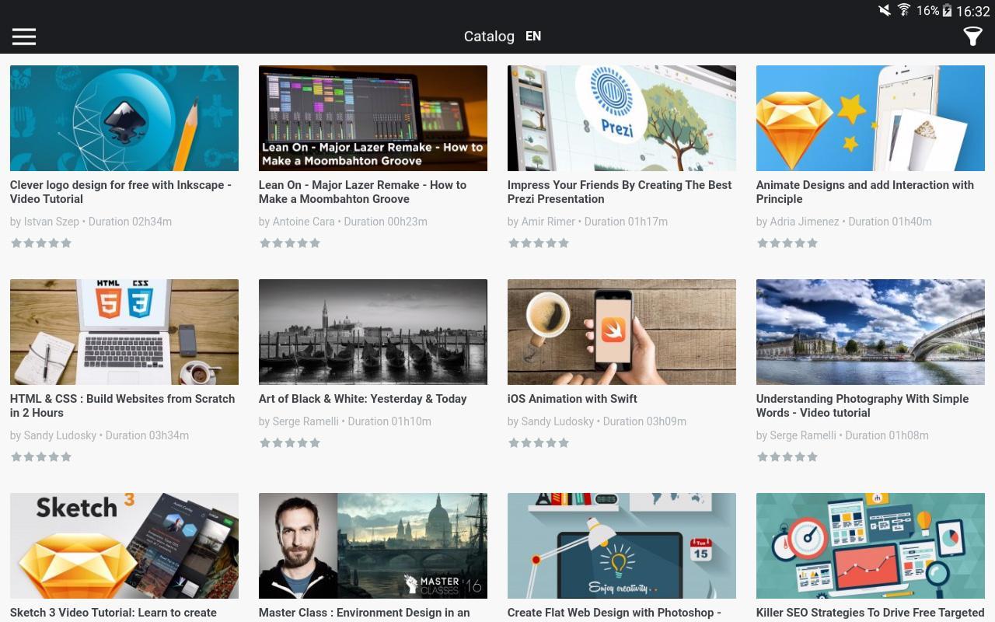
Task: Open Understanding Photography course thumbnail
Action: click(871, 332)
